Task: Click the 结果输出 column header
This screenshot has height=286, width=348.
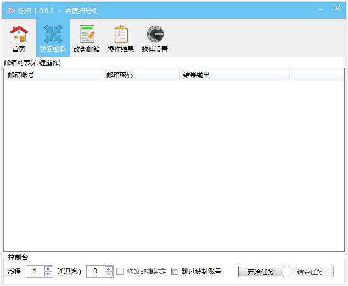Action: (234, 75)
